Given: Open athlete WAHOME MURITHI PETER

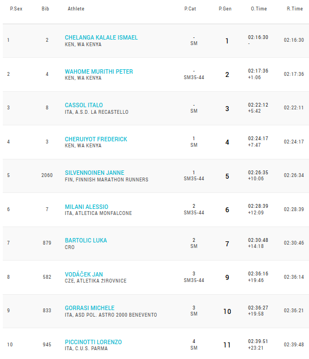Looking at the screenshot, I should (99, 71).
